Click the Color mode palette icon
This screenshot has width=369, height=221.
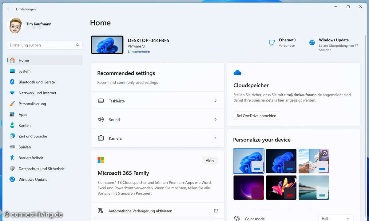237,219
